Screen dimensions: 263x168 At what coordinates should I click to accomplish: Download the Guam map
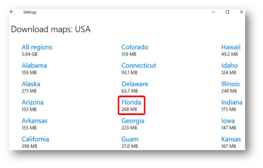(x=130, y=142)
